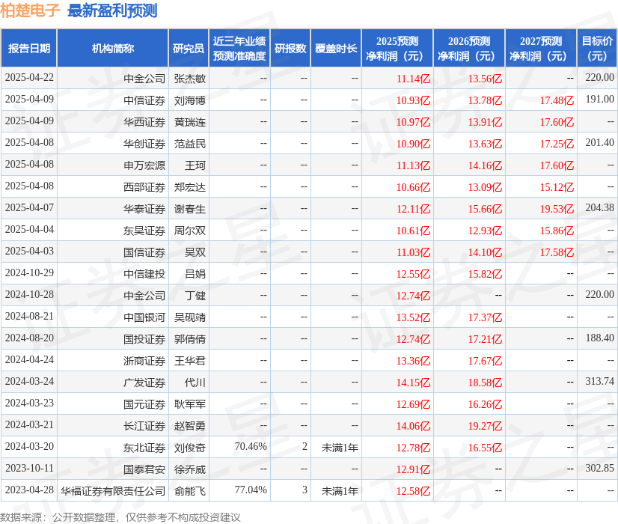Click the 17.48亿 forecast value

(x=557, y=100)
